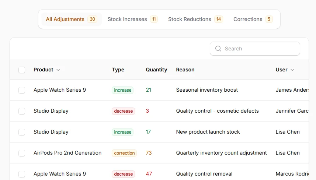
Task: Check the AirPods Pro 2nd Generation row
Action: point(22,153)
